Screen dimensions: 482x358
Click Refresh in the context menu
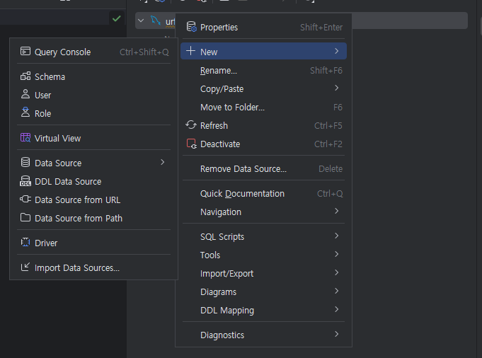[x=214, y=125]
